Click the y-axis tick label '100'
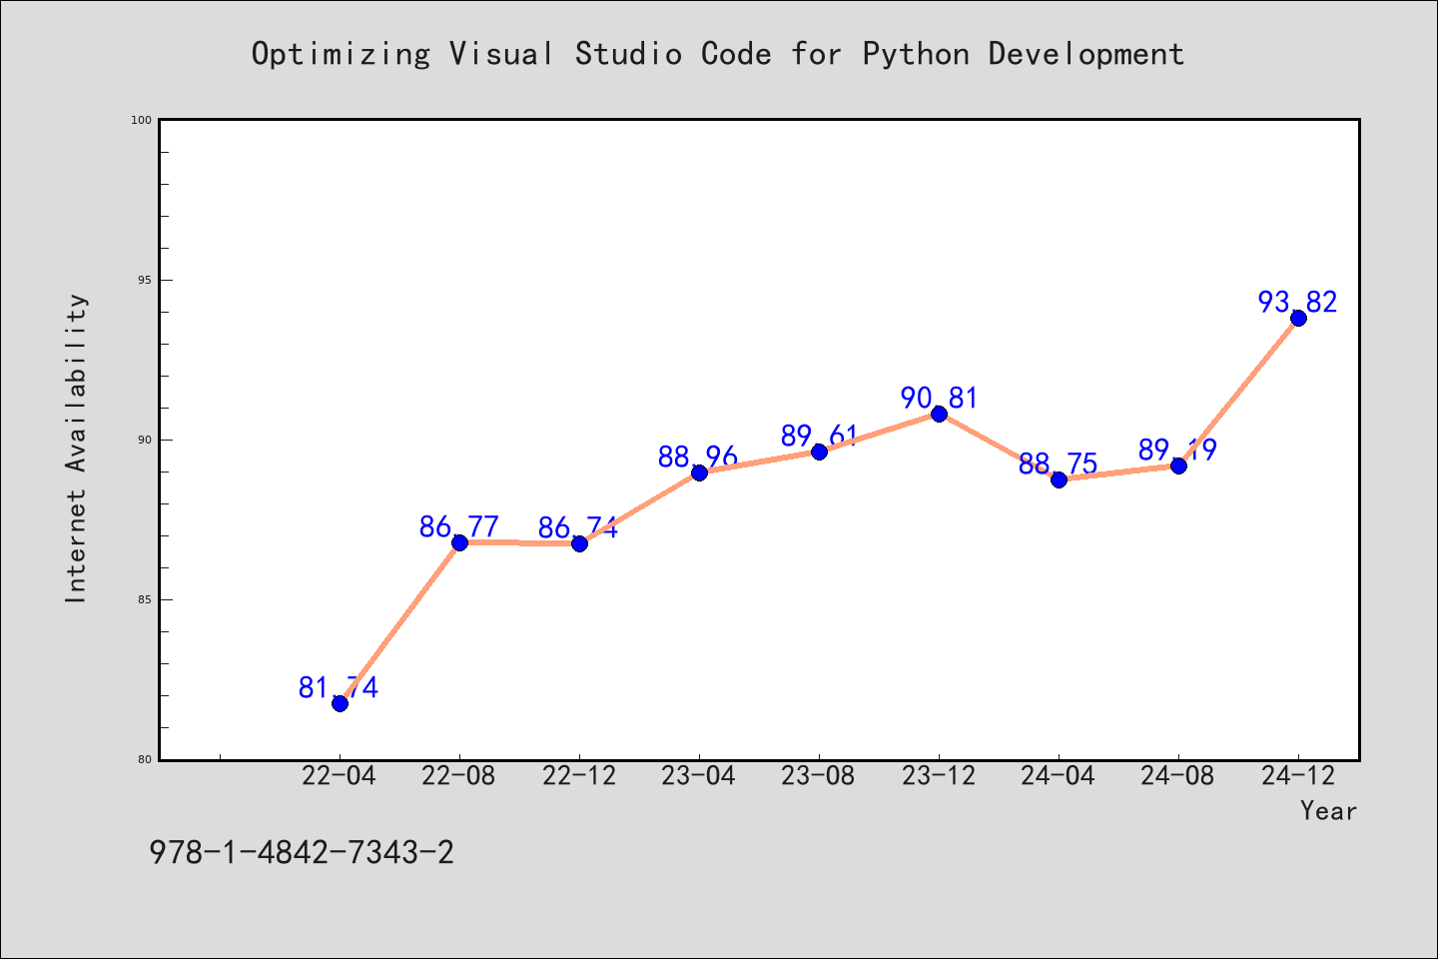The height and width of the screenshot is (959, 1438). click(x=142, y=120)
